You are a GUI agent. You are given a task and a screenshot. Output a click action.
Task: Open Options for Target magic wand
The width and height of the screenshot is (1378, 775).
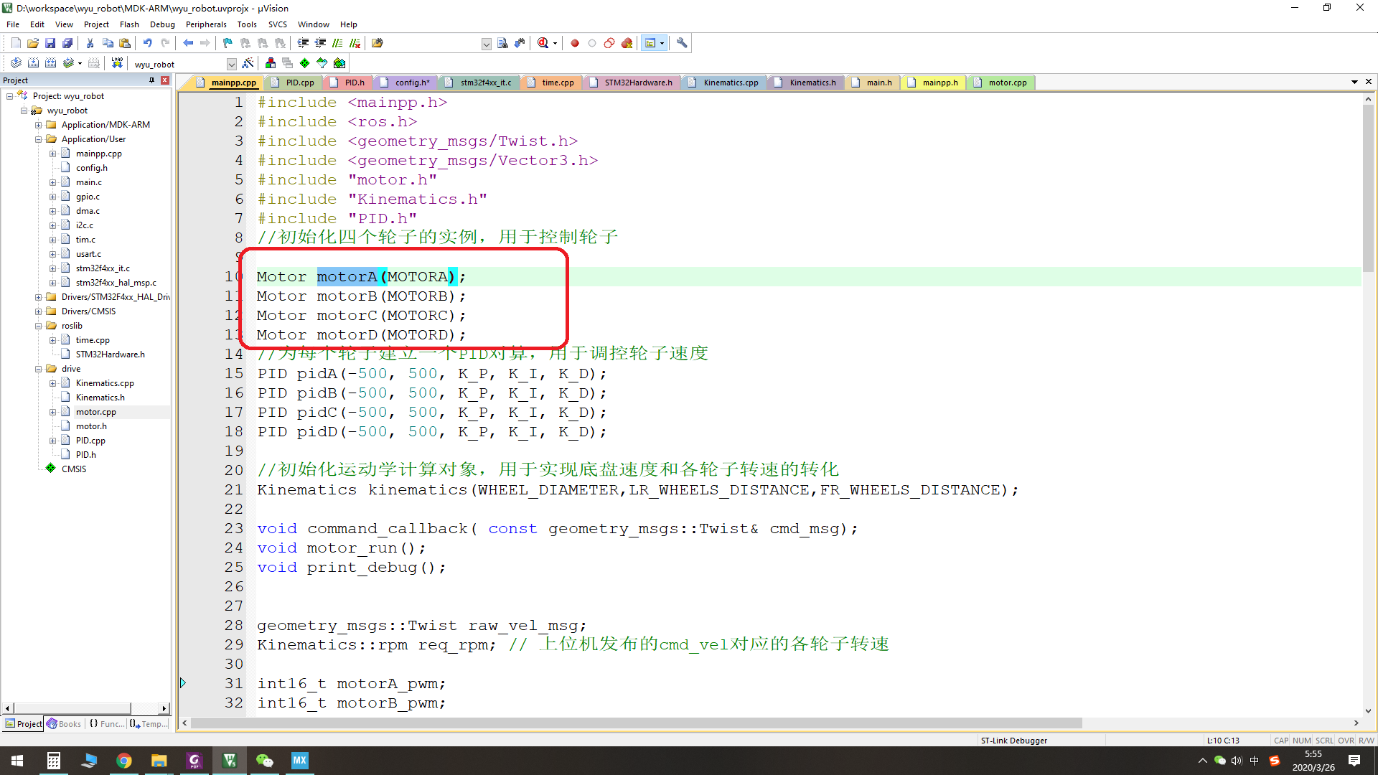[248, 63]
